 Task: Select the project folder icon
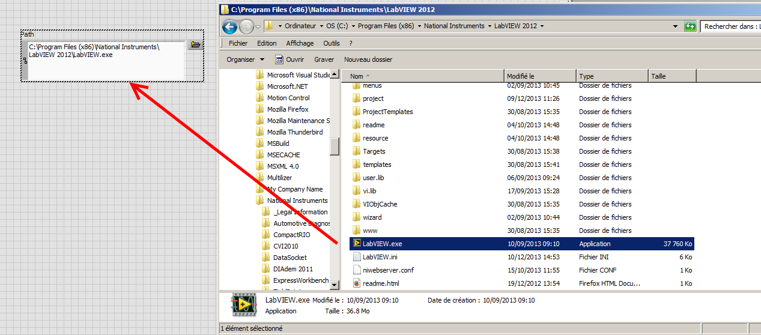coord(356,98)
